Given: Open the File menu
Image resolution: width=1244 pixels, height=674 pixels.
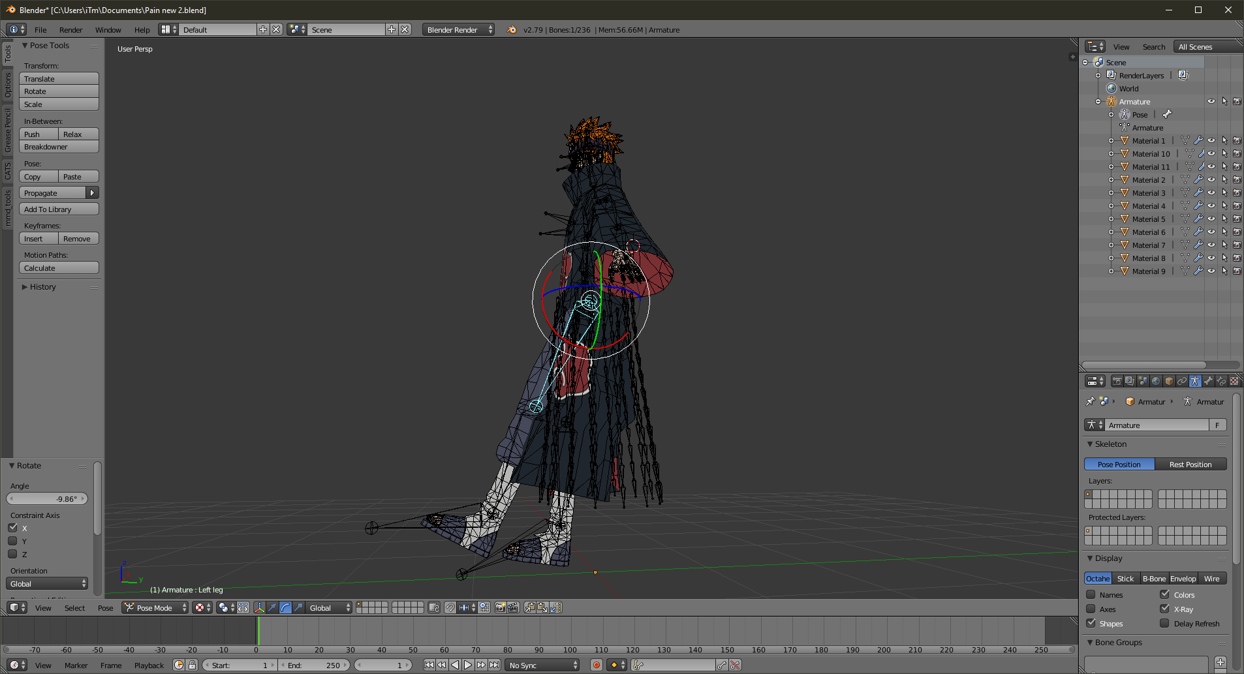Looking at the screenshot, I should [x=40, y=30].
